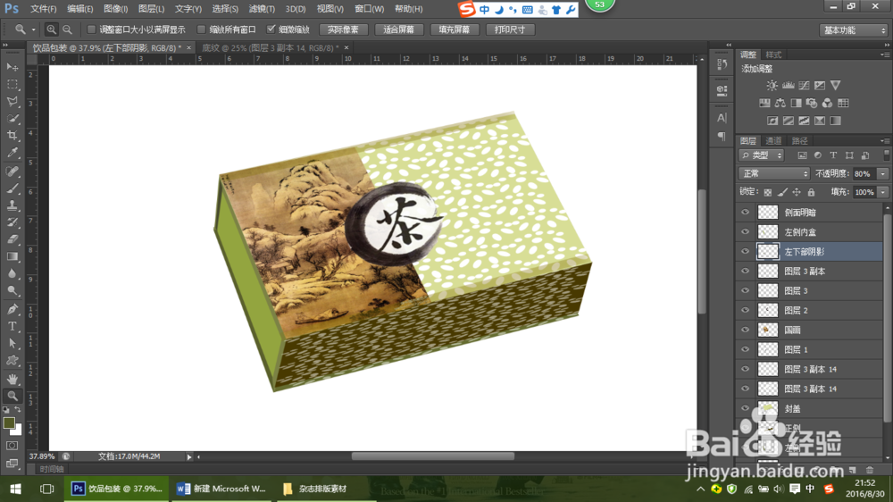This screenshot has height=502, width=893.
Task: Switch to the 通道 tab
Action: (x=772, y=141)
